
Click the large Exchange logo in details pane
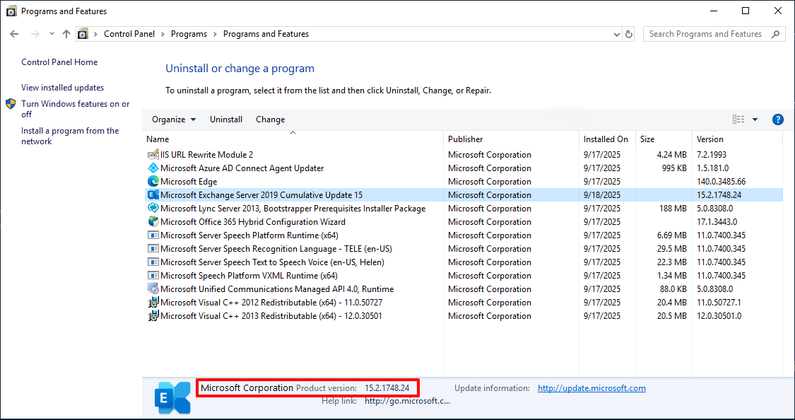tap(172, 397)
